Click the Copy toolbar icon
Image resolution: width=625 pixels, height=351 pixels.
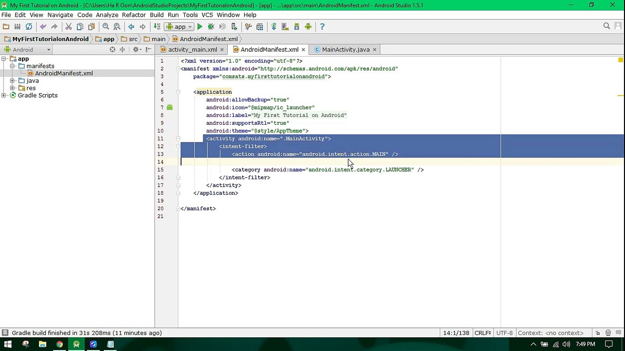point(80,27)
